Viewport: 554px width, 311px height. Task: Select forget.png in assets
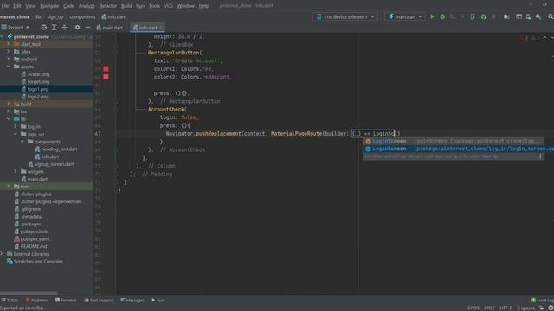point(38,81)
